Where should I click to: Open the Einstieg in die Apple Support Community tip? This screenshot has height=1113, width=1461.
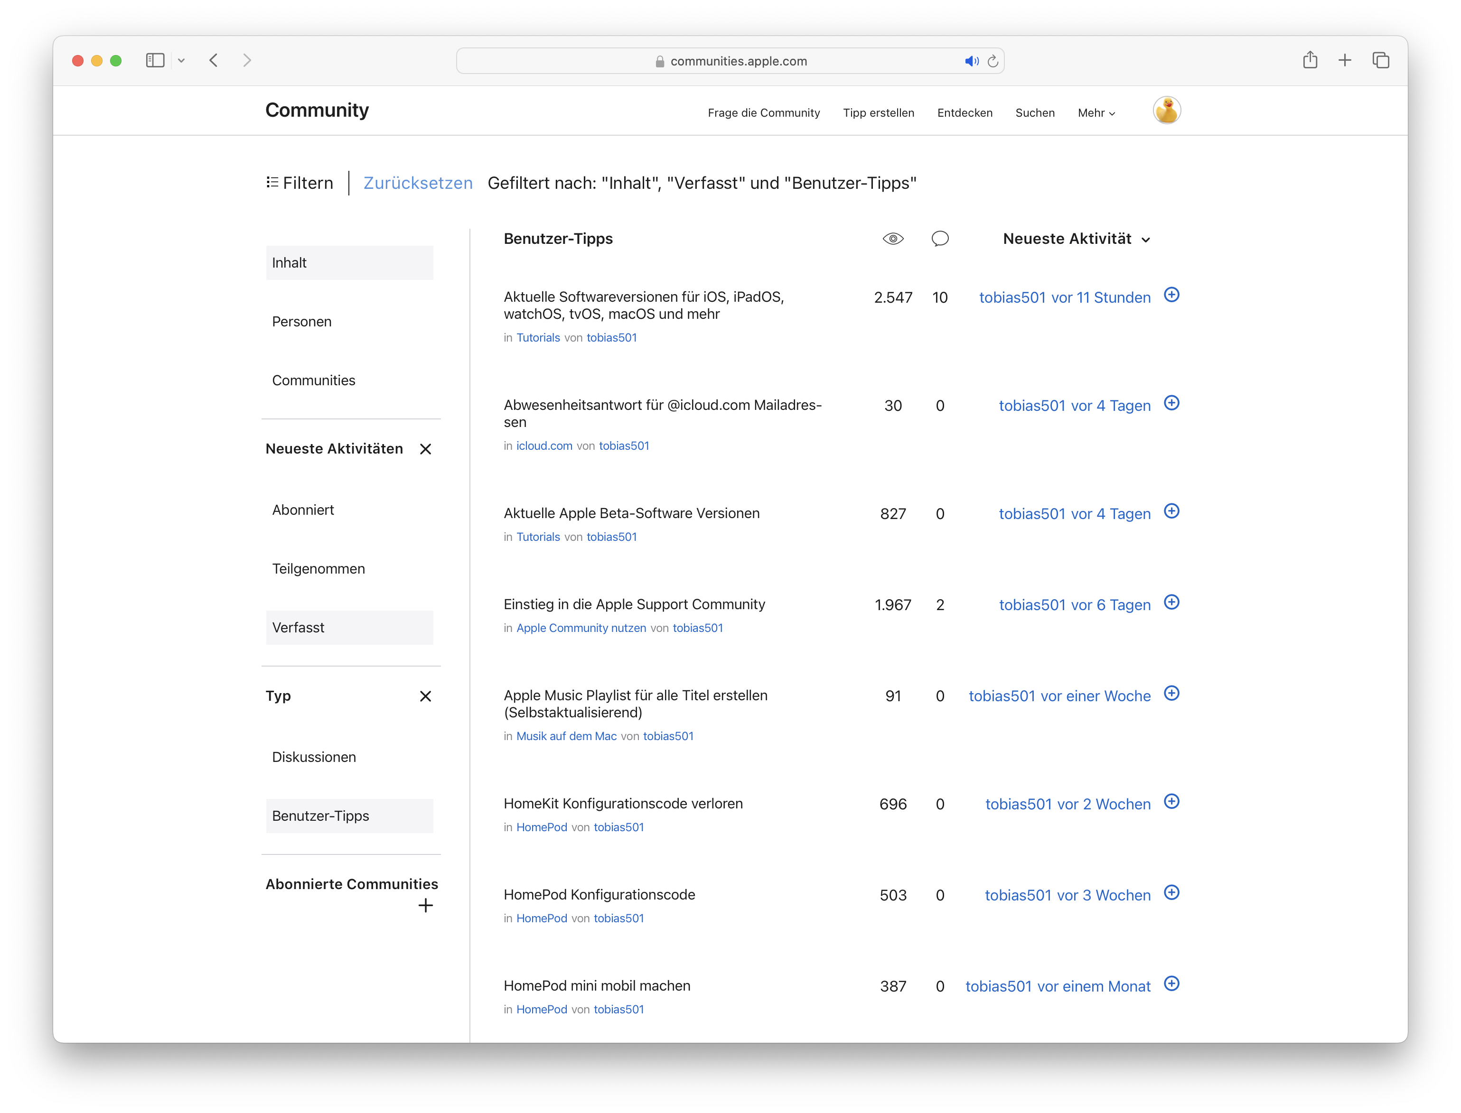pos(634,604)
